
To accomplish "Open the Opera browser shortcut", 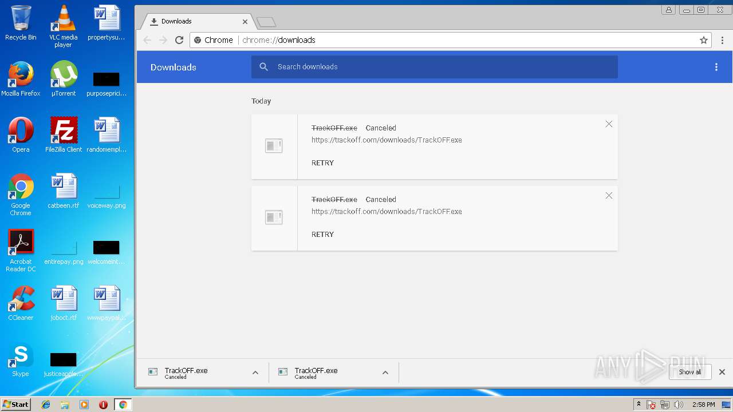I will [21, 135].
